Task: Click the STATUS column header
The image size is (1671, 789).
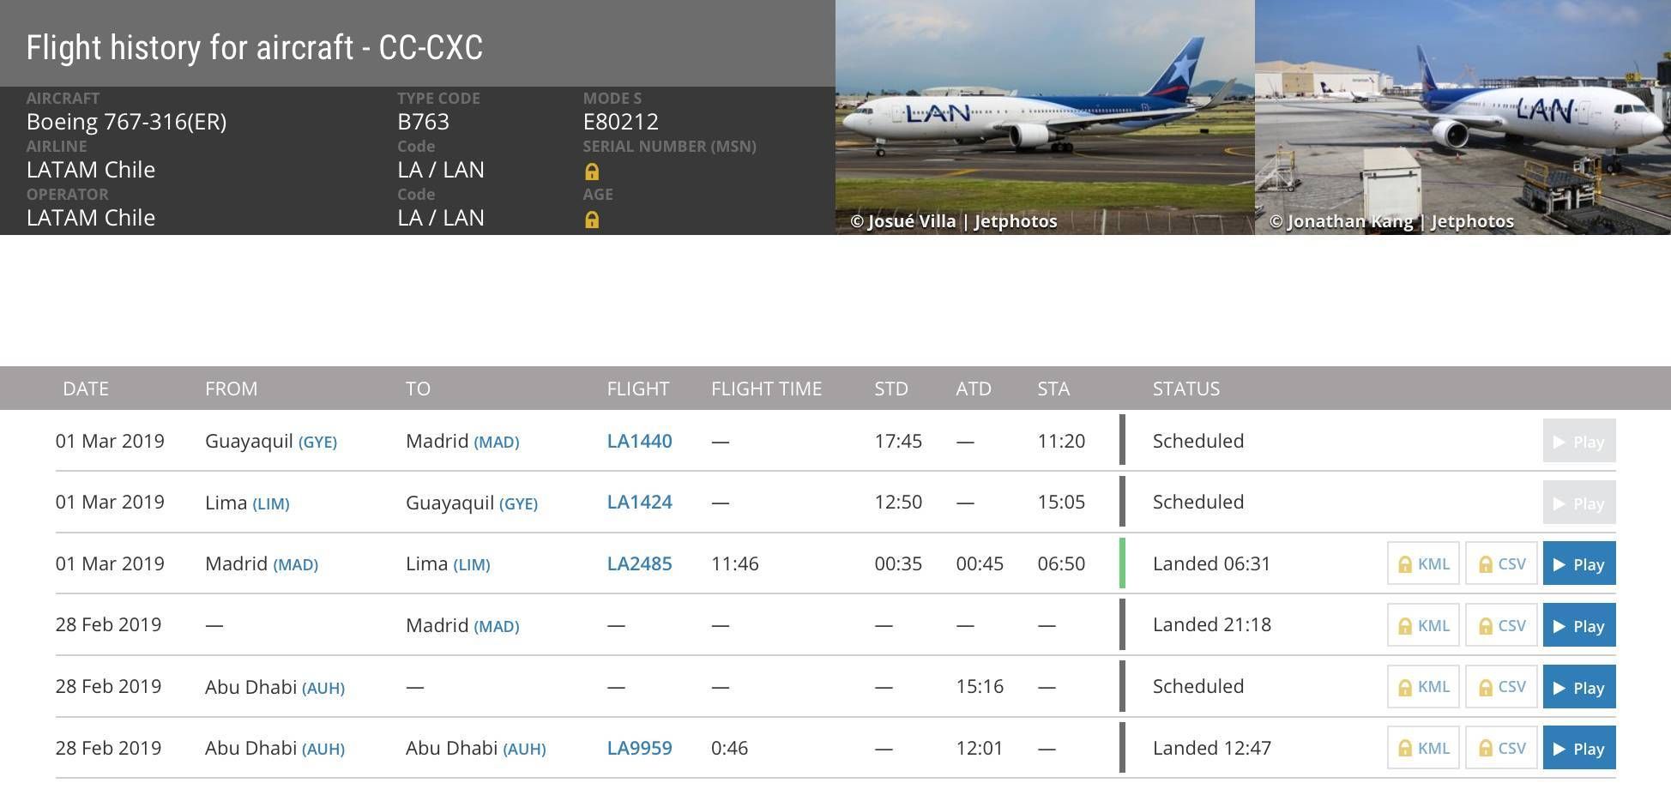Action: [1185, 388]
